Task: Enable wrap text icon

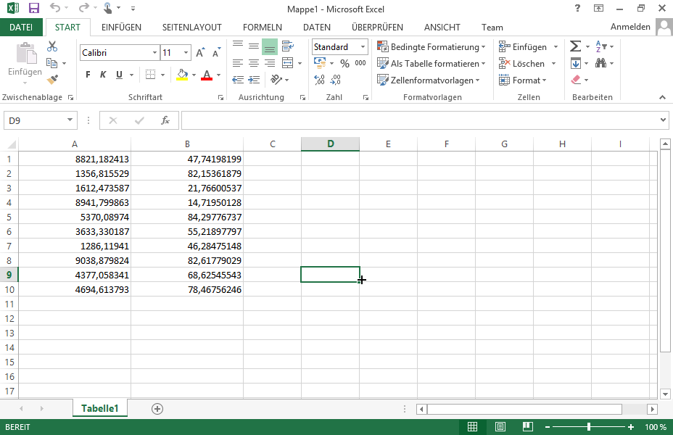Action: [x=288, y=46]
